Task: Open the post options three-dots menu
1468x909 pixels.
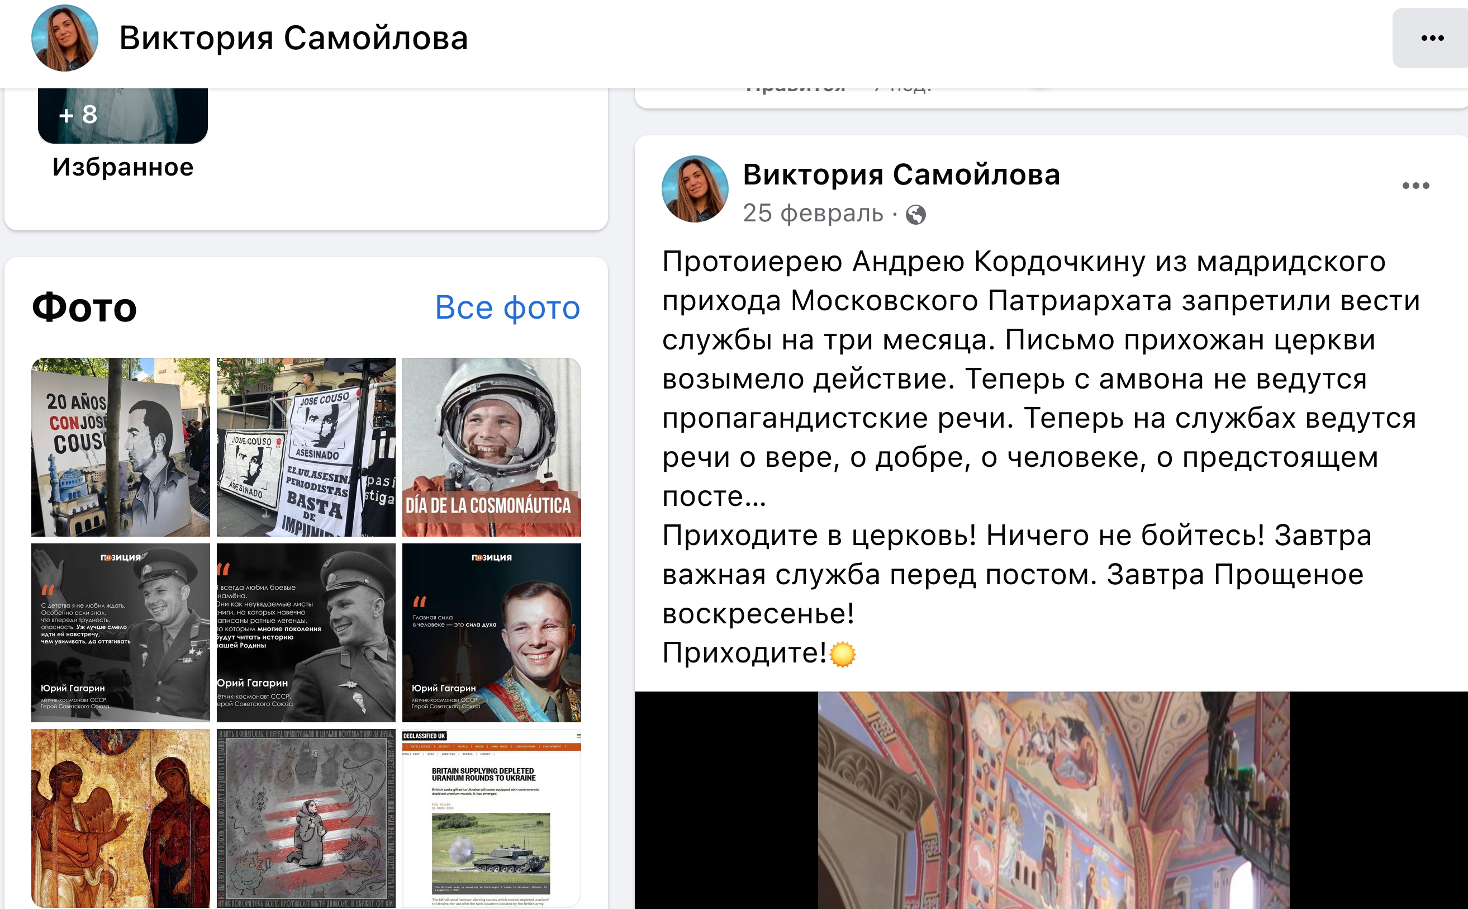Action: point(1415,186)
